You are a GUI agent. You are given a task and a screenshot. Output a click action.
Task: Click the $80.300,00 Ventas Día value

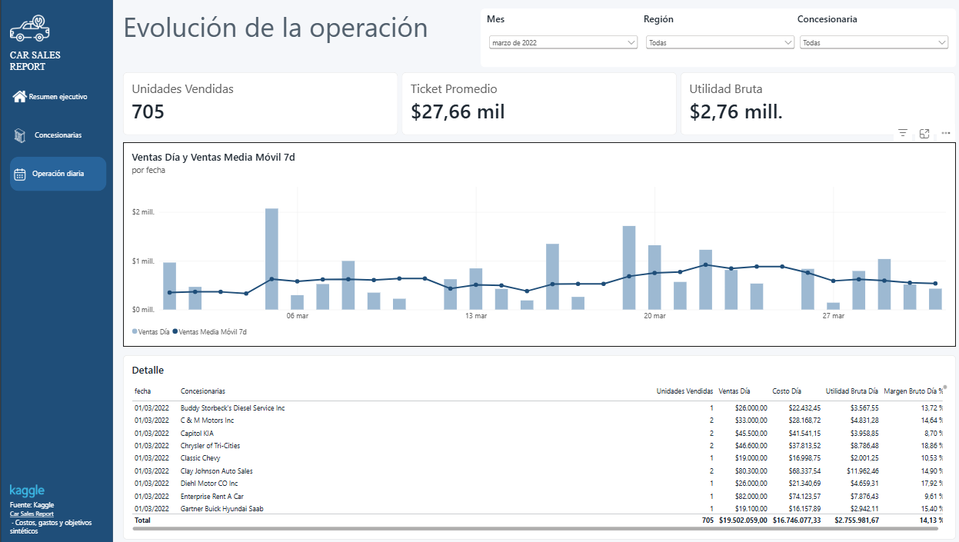point(751,471)
